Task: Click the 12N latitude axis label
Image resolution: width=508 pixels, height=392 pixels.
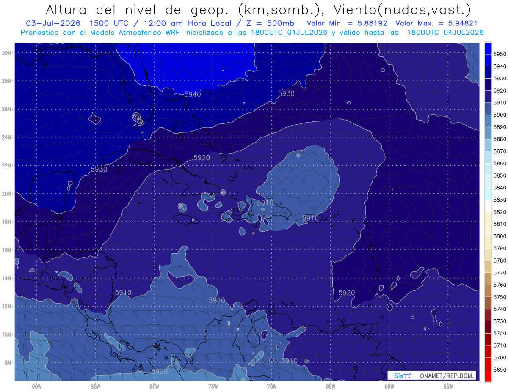Action: (x=6, y=306)
